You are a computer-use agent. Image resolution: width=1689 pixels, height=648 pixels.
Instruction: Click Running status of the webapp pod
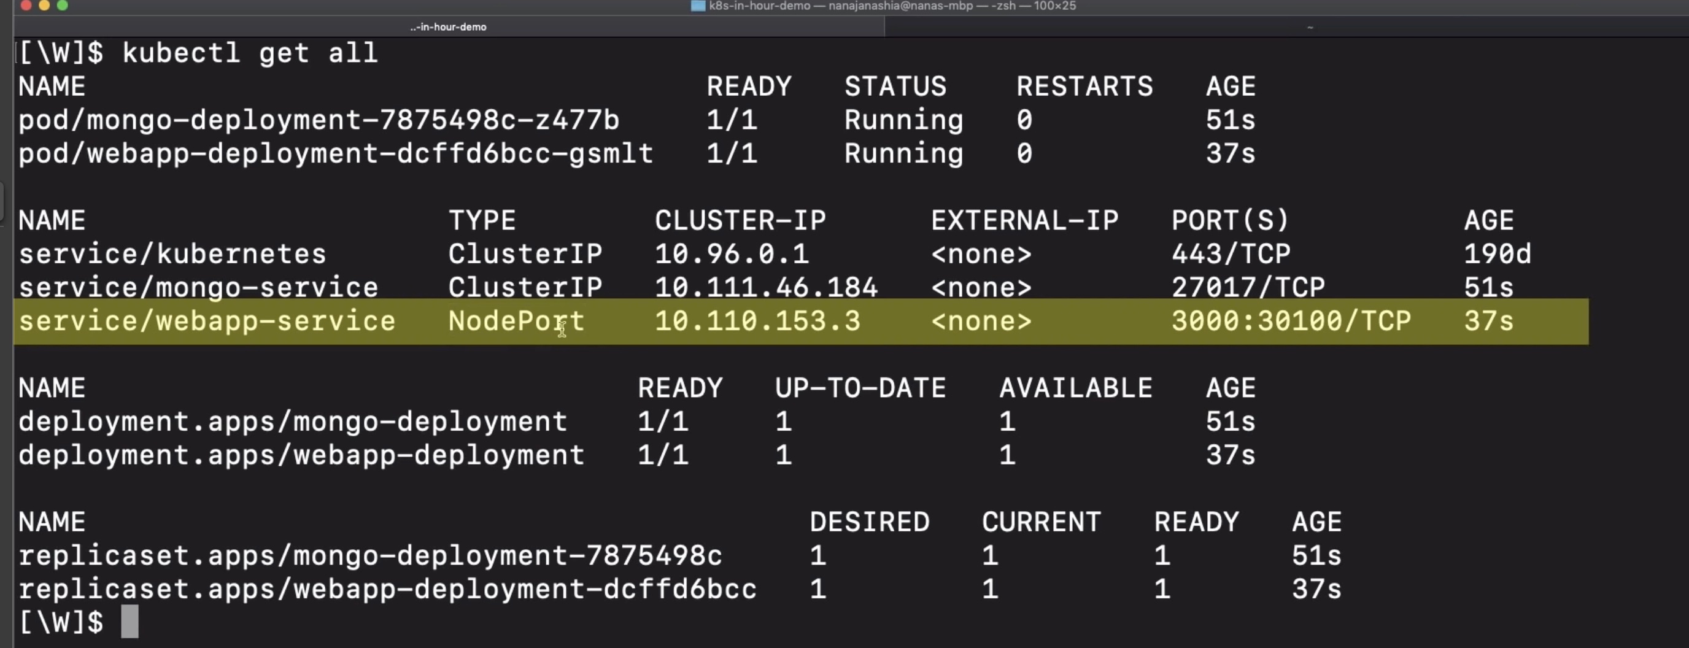click(x=903, y=153)
